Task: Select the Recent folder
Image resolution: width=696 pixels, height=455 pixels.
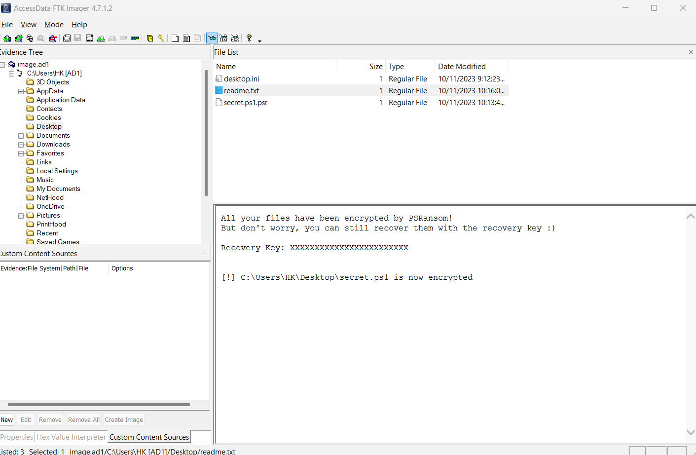Action: coord(47,233)
